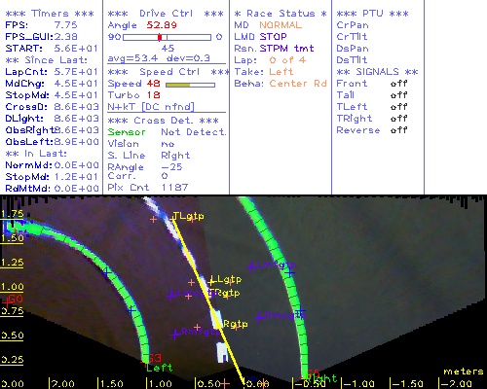Screen dimensions: 487x389
Task: Click the PTU panel header
Action: point(372,14)
